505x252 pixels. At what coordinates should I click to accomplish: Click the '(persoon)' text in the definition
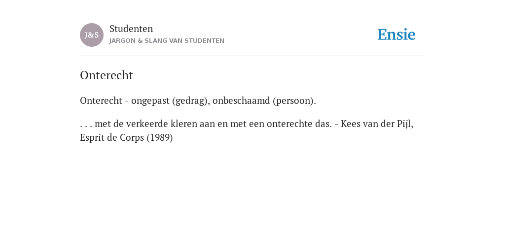click(x=294, y=101)
